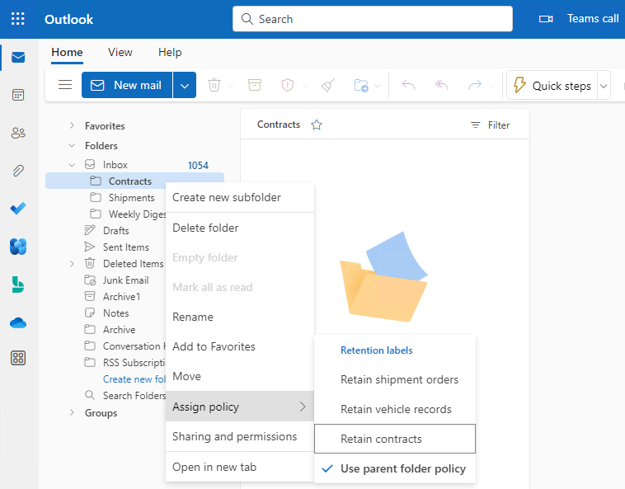Open the To Do checkmark app

(18, 209)
